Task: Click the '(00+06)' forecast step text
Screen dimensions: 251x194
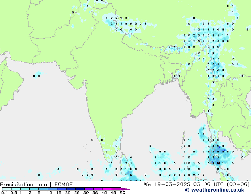Action: (x=238, y=184)
